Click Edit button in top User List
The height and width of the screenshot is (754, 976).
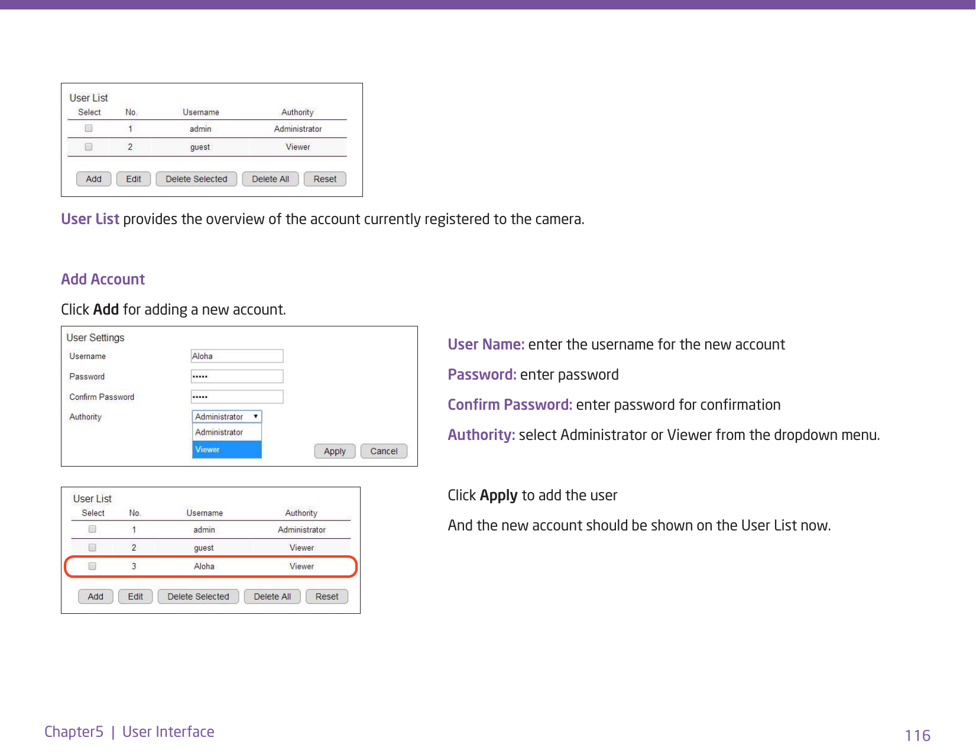[134, 179]
